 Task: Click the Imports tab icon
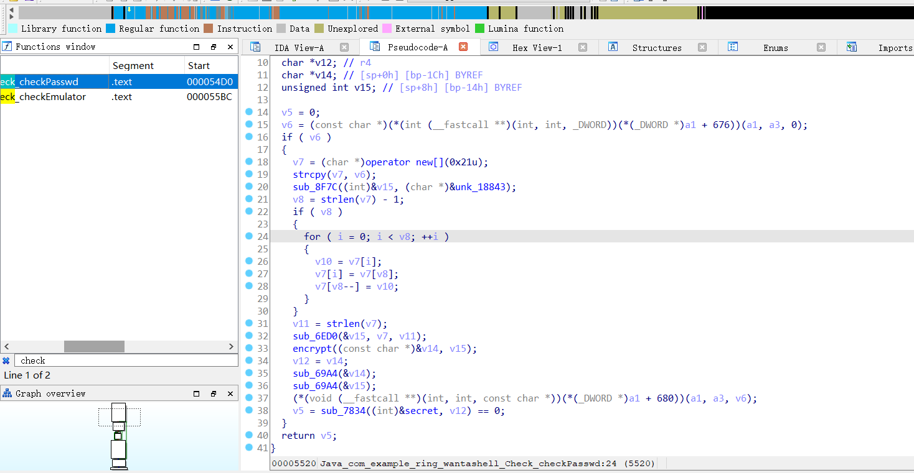click(852, 47)
